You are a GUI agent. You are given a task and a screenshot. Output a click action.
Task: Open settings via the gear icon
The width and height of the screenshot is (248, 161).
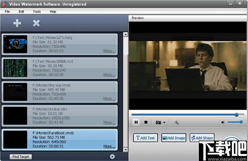point(112,156)
